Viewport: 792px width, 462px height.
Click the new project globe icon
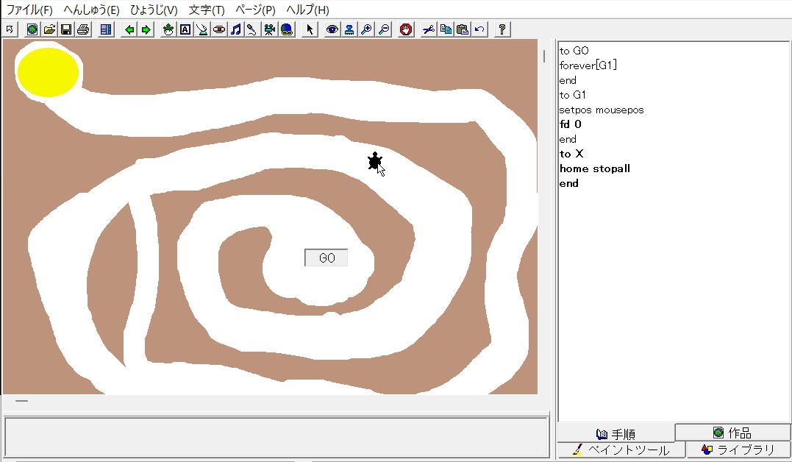tap(32, 30)
